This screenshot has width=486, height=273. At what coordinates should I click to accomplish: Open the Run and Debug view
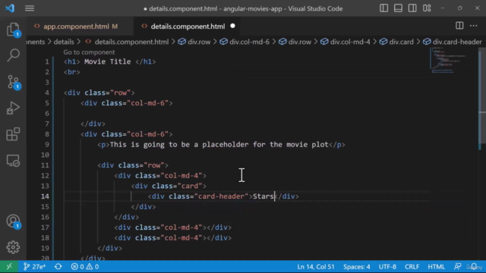coord(13,108)
